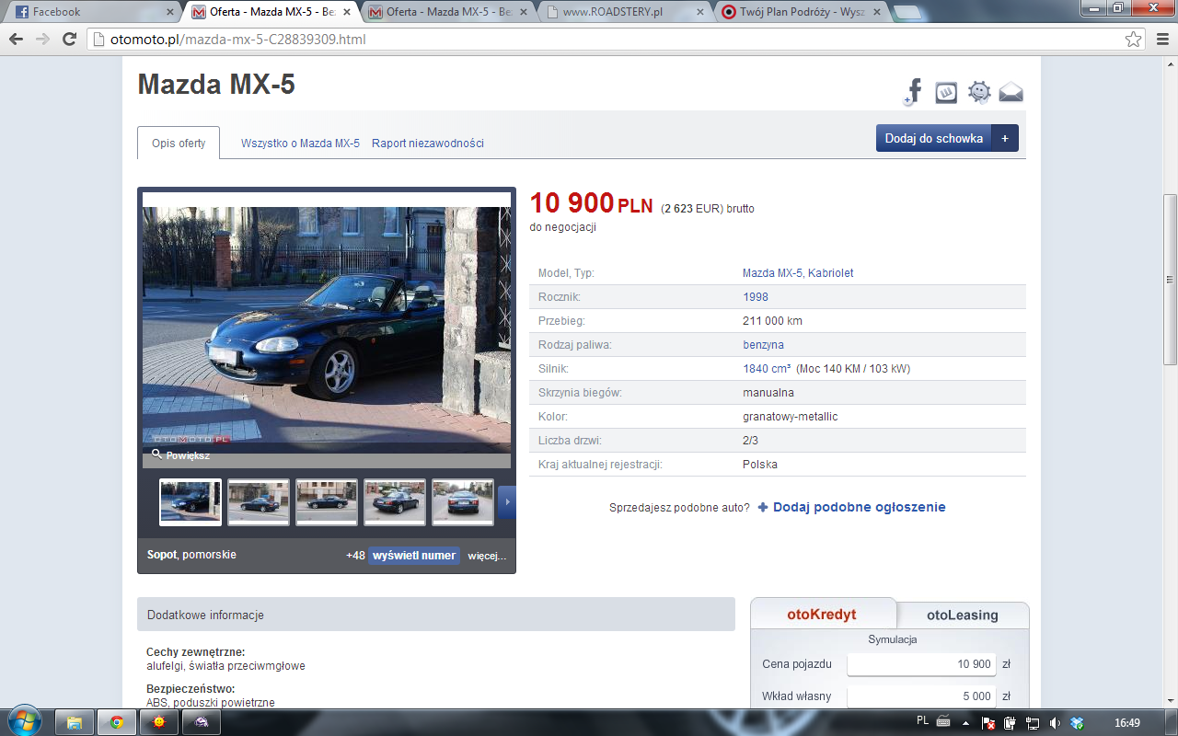1178x736 pixels.
Task: Click the Wkład własny field showing 5 000
Action: [x=922, y=696]
